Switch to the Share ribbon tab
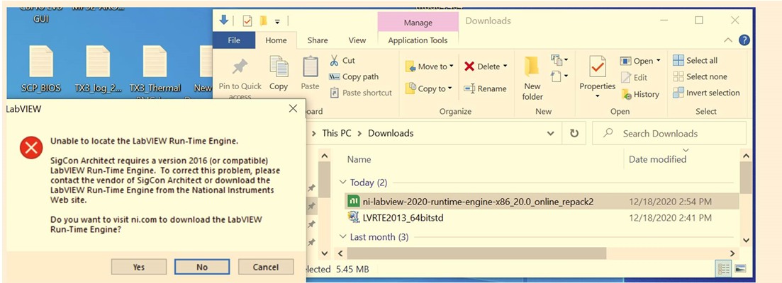The image size is (782, 283). pyautogui.click(x=317, y=40)
